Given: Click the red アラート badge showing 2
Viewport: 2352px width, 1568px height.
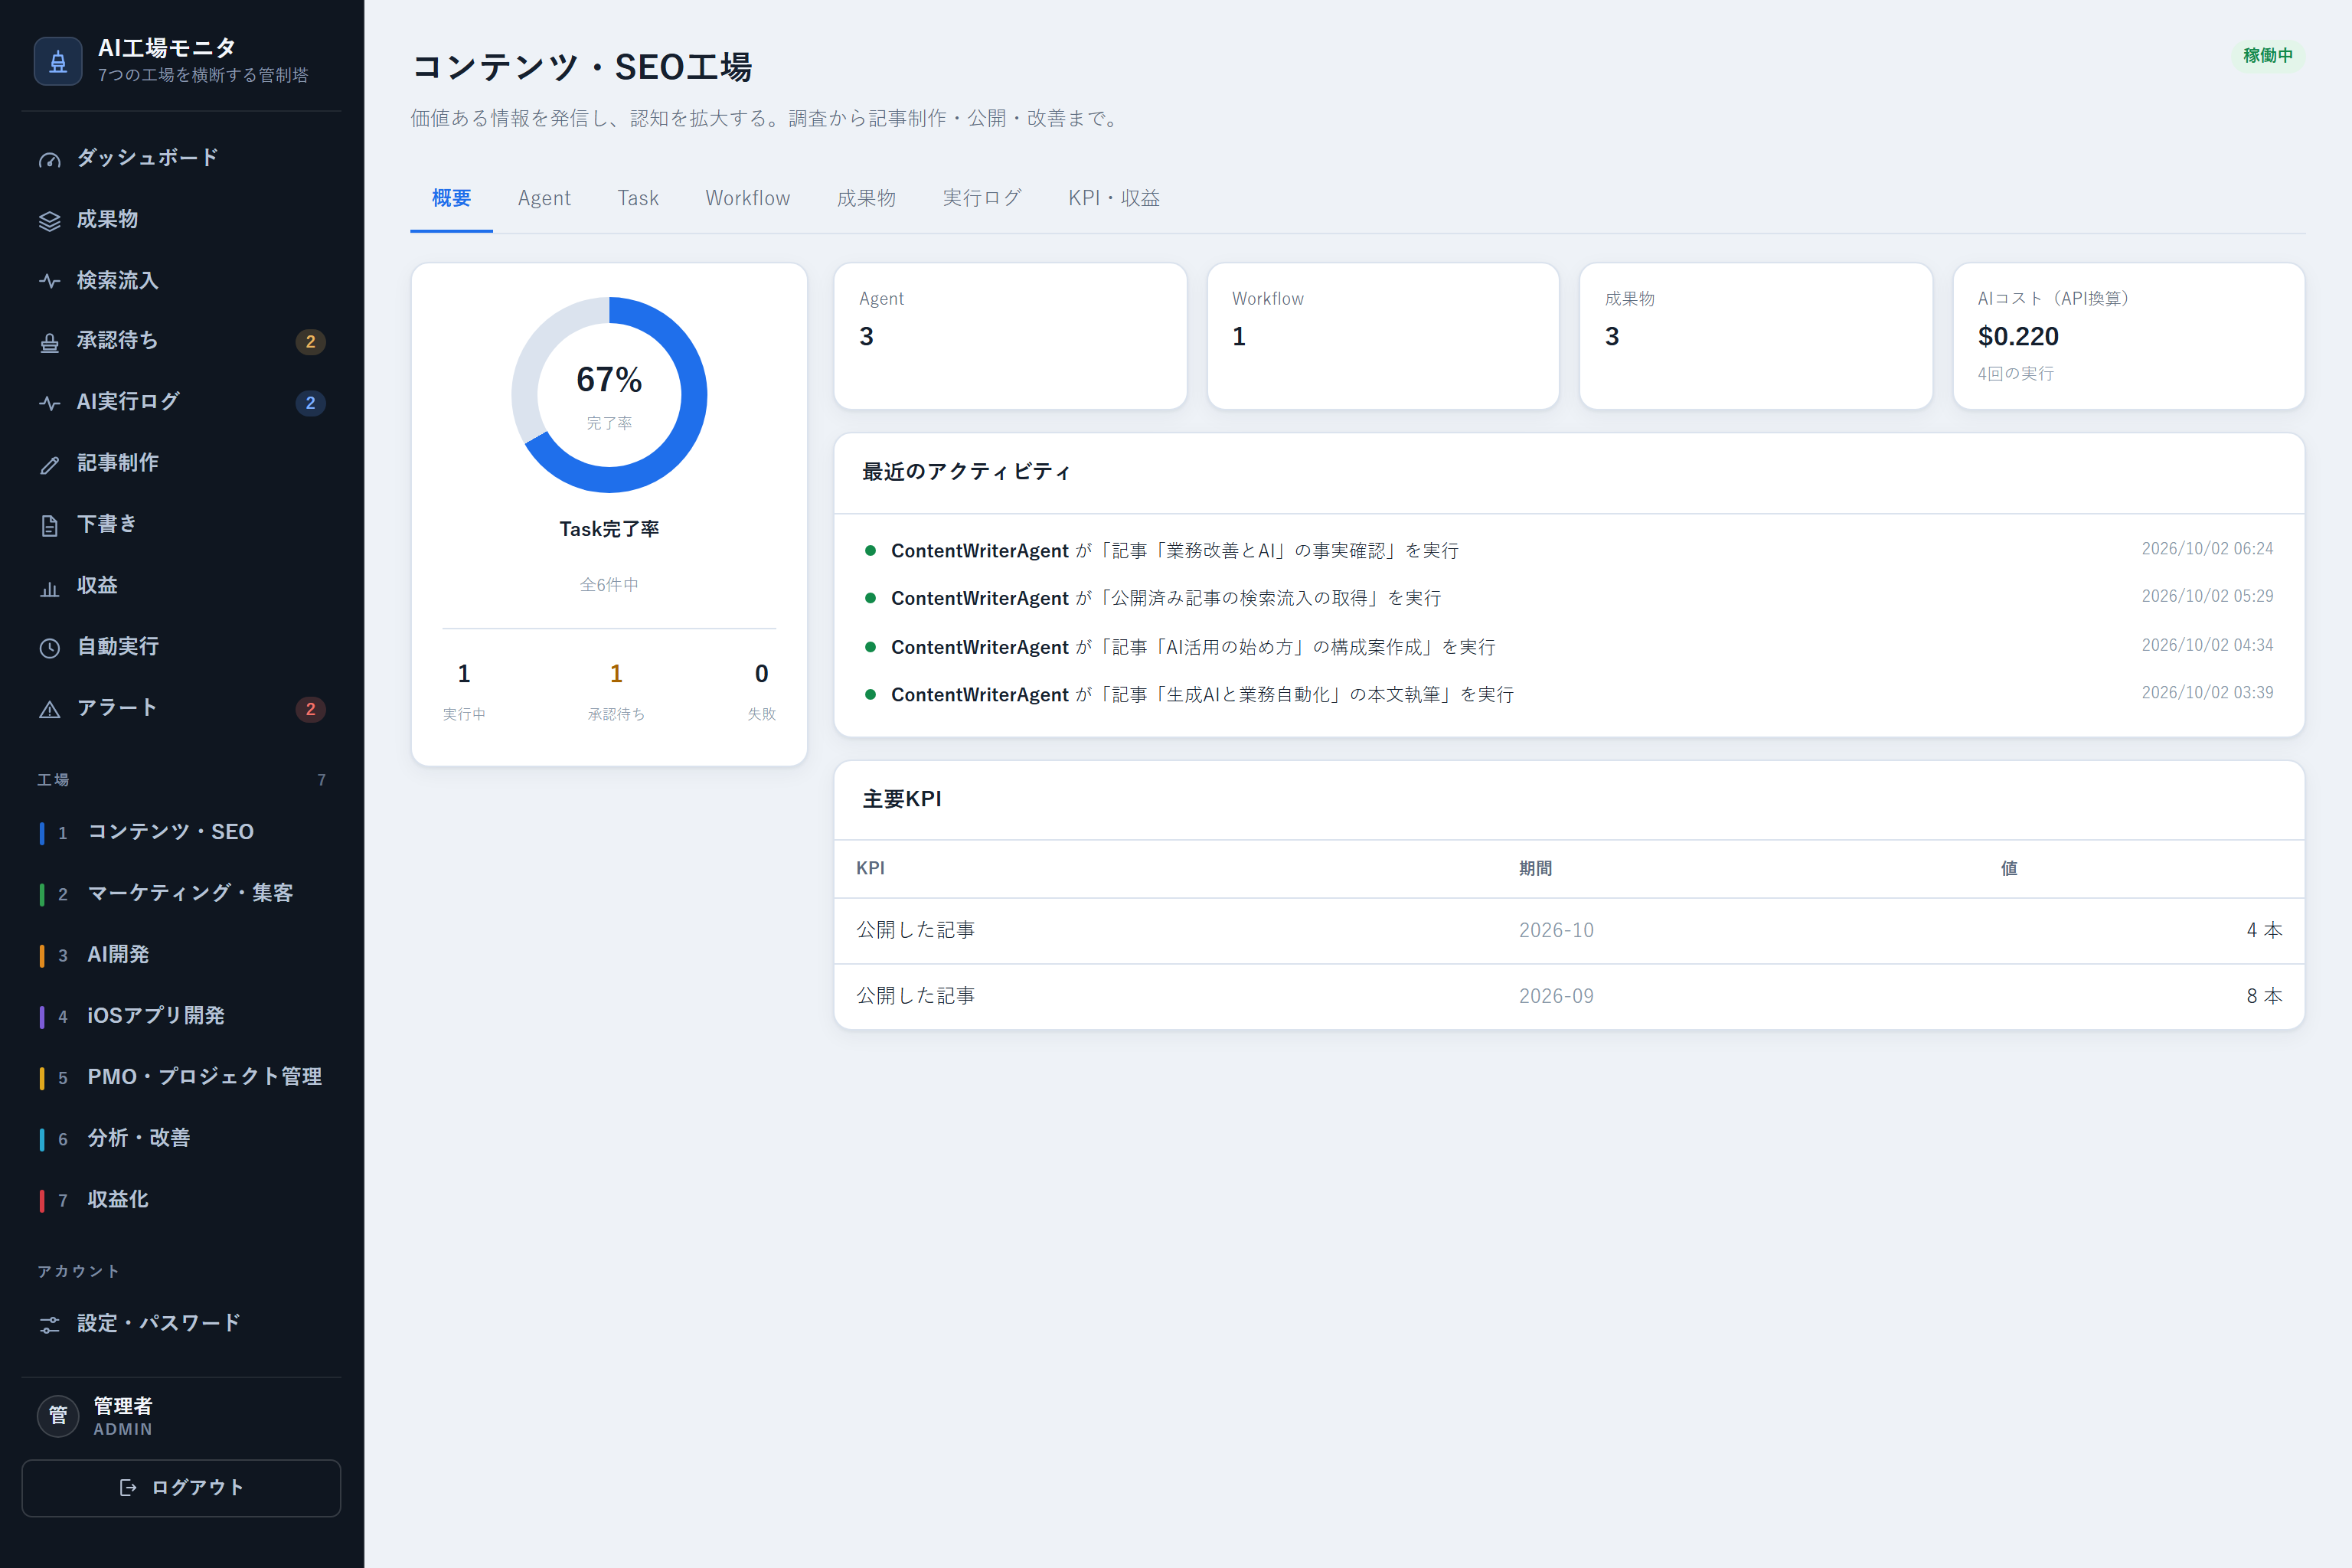Looking at the screenshot, I should click(x=310, y=709).
